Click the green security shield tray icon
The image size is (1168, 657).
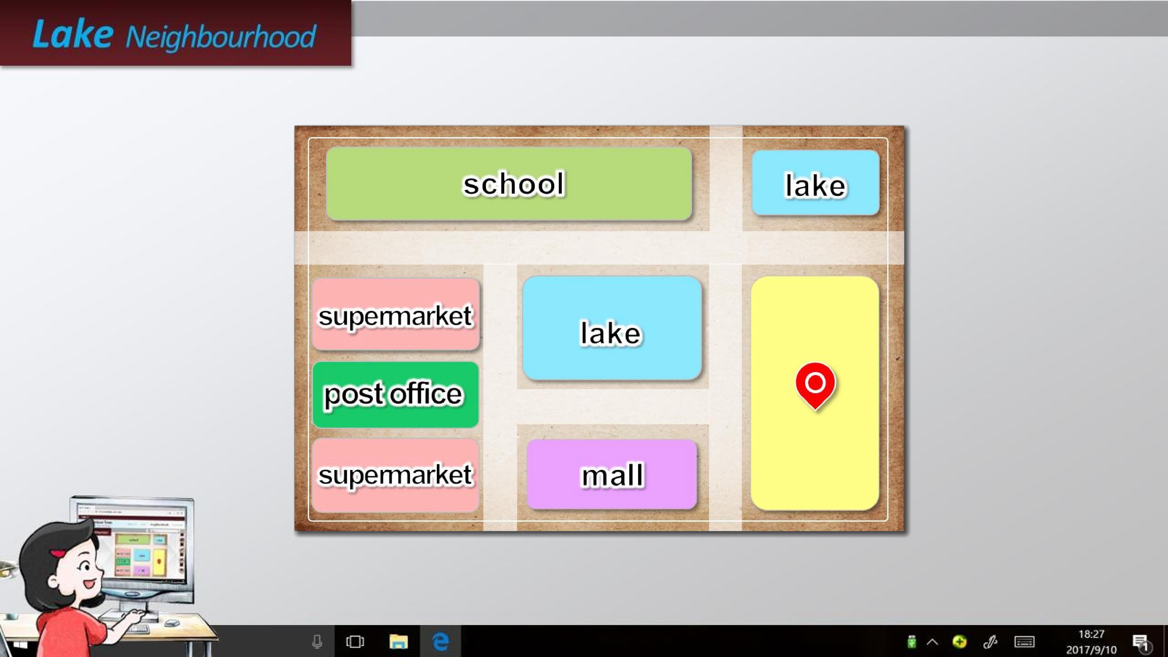coord(959,641)
